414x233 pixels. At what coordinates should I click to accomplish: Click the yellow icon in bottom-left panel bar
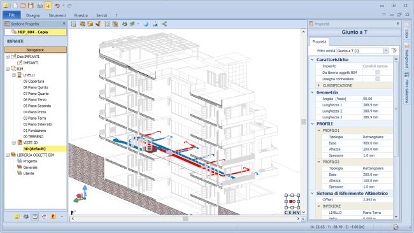coord(17,216)
